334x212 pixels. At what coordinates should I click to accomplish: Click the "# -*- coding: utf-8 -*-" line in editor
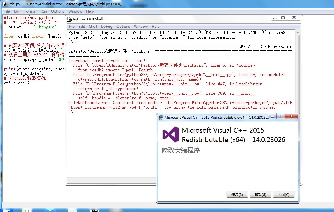pyautogui.click(x=32, y=22)
